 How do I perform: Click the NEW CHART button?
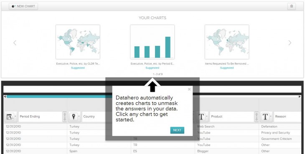click(x=23, y=6)
